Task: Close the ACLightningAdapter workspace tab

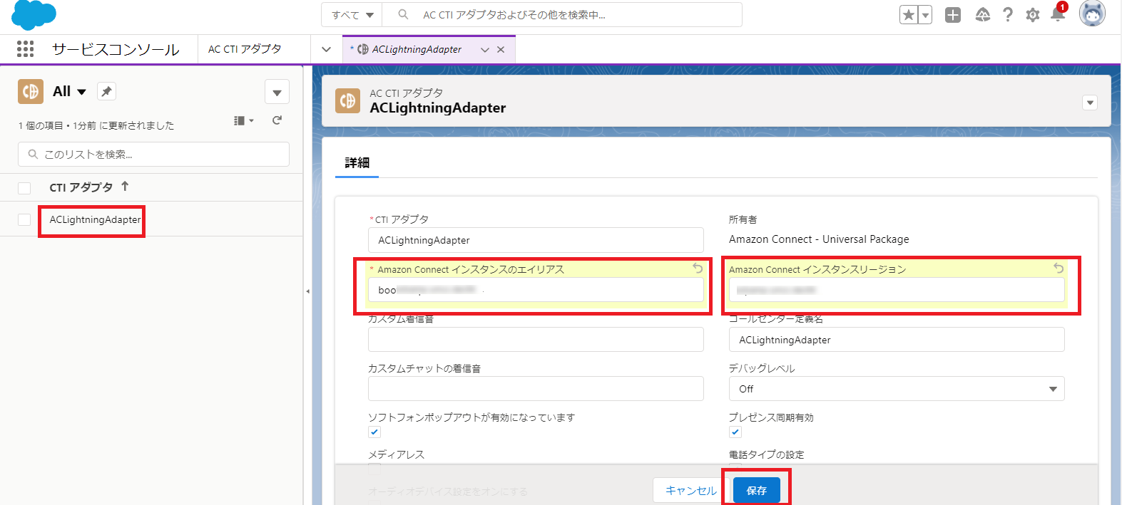Action: (501, 50)
